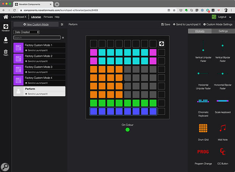The width and height of the screenshot is (235, 172).
Task: Send Perform mode to Launchpad X
Action: coord(36,94)
